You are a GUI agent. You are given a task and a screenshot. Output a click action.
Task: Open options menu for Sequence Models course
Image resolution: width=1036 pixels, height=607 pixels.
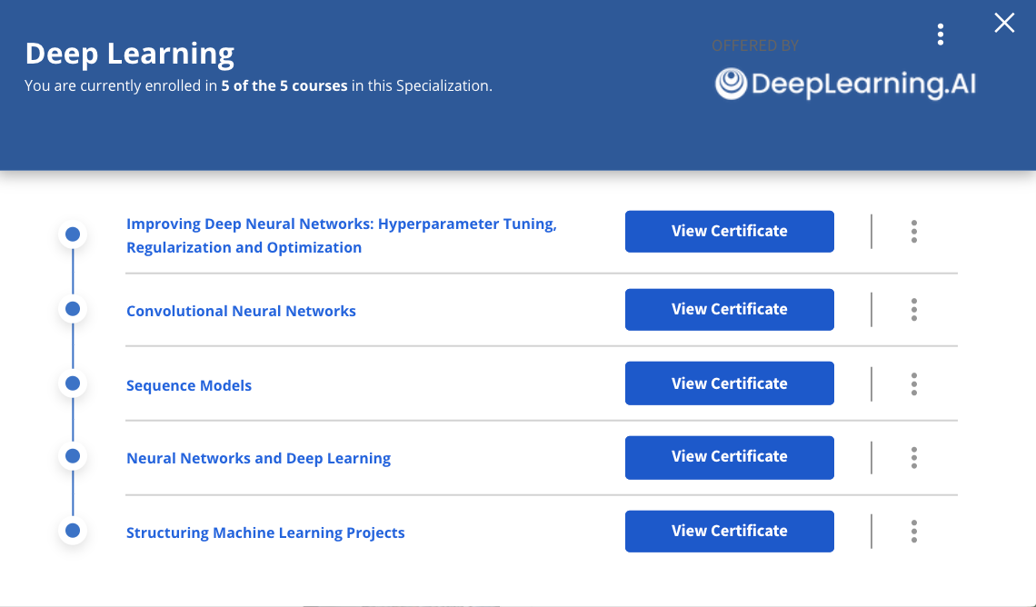pyautogui.click(x=913, y=383)
